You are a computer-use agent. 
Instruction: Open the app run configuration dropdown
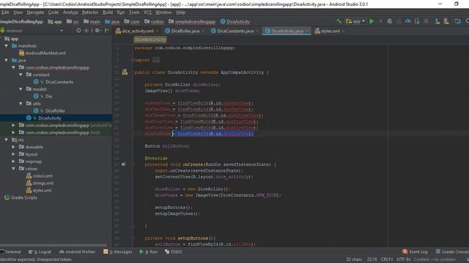pyautogui.click(x=355, y=21)
